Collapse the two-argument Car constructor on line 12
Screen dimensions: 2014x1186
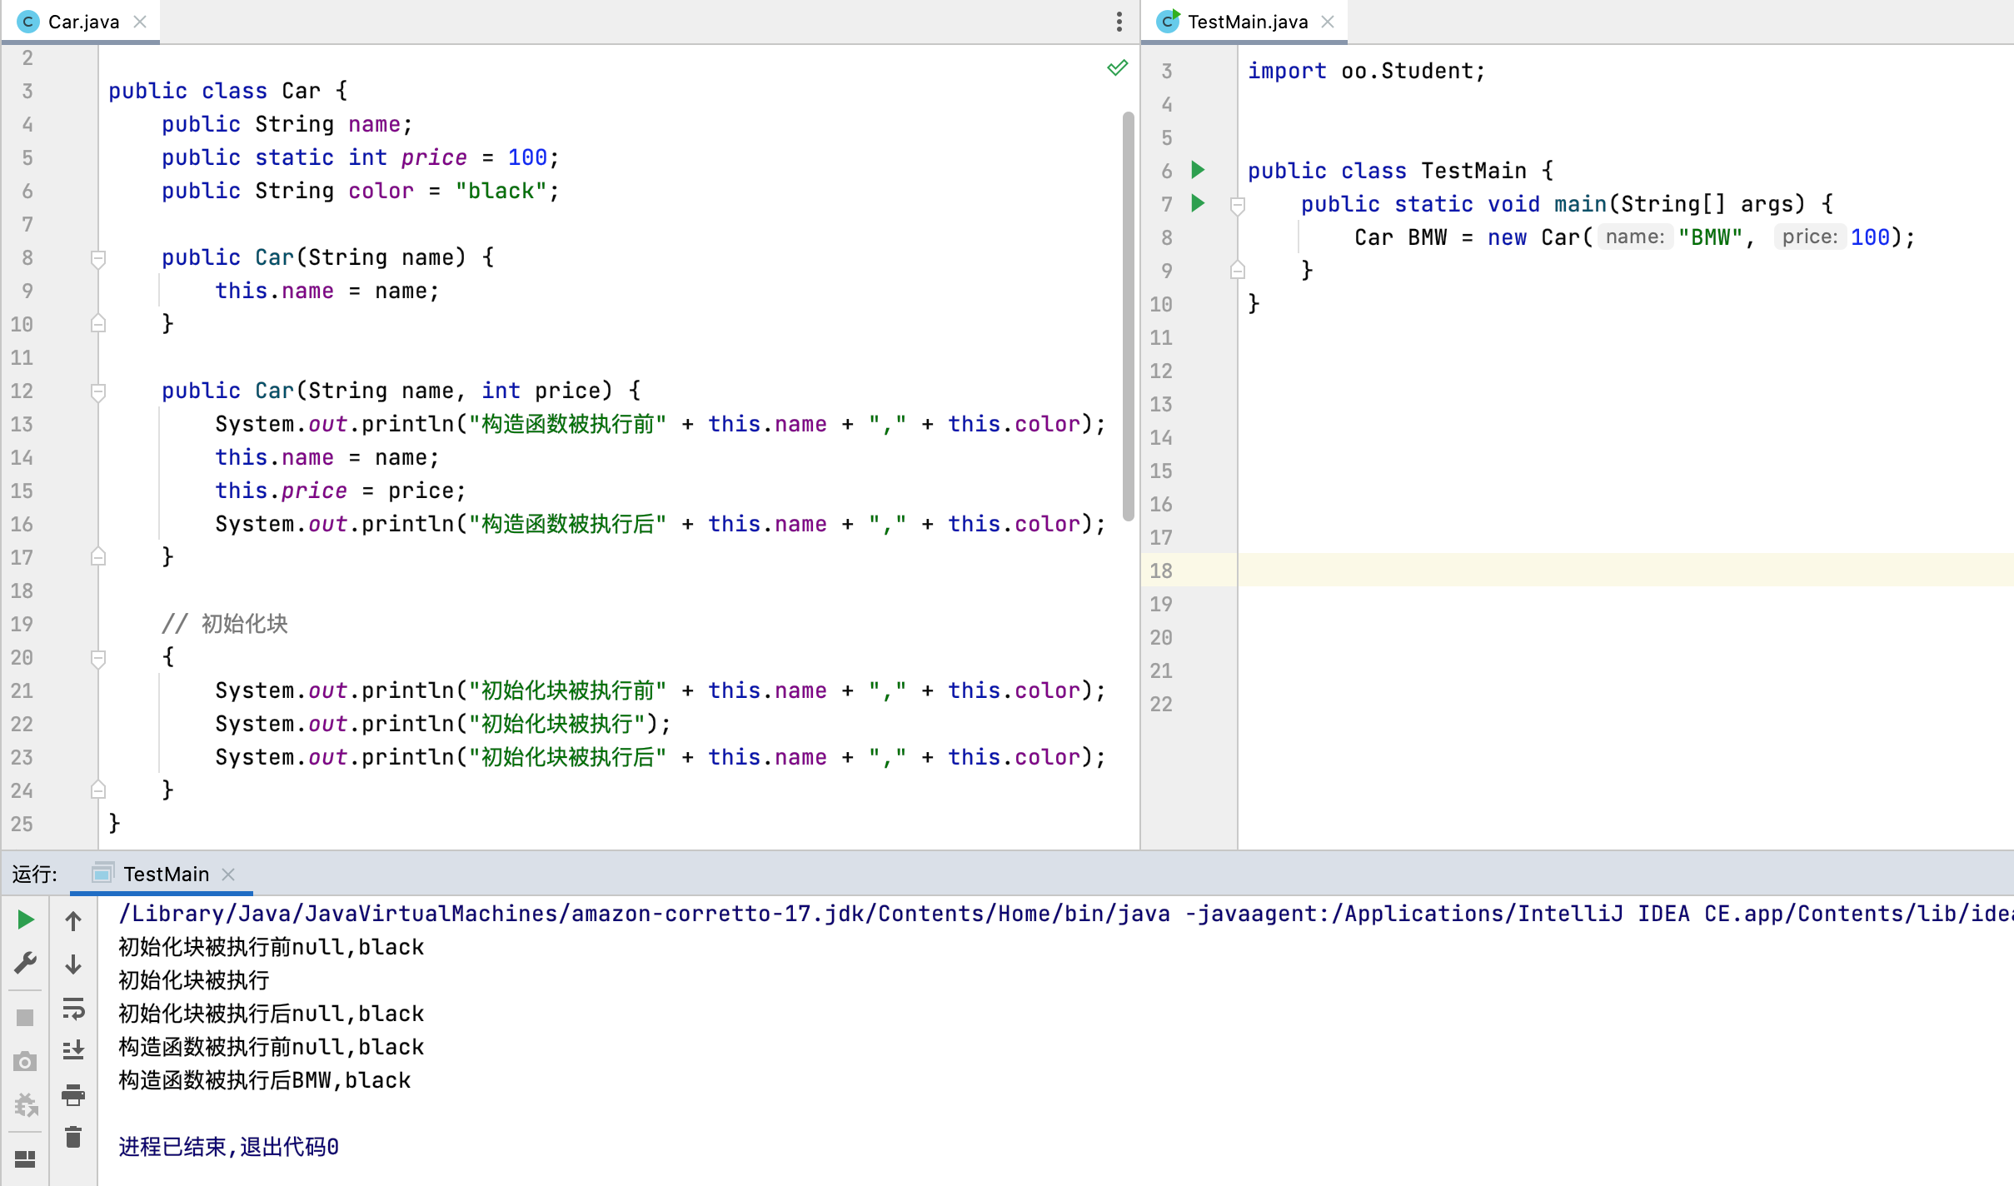(97, 392)
